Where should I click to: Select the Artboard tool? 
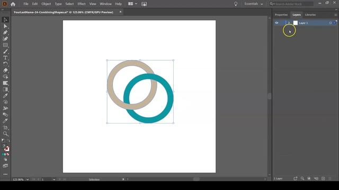[5, 128]
